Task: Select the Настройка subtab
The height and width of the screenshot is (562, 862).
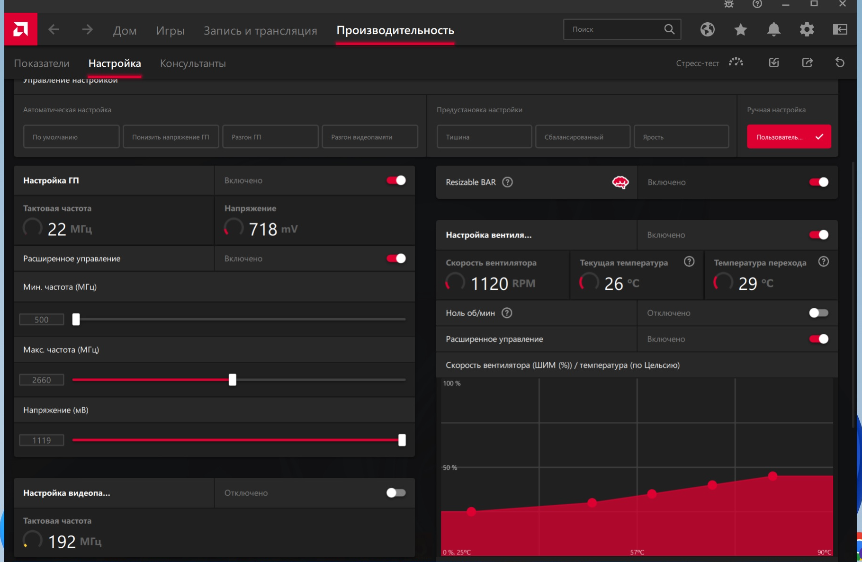Action: [115, 63]
